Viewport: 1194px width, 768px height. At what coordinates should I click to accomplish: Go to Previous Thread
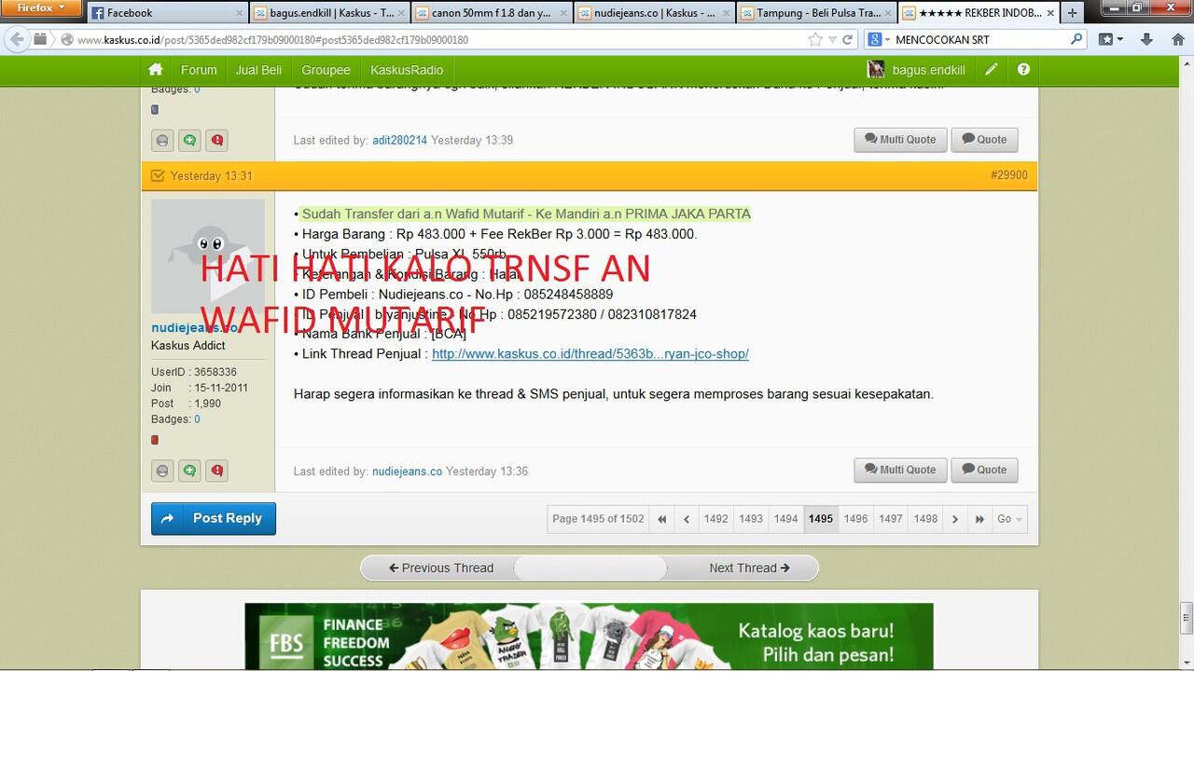(x=440, y=568)
